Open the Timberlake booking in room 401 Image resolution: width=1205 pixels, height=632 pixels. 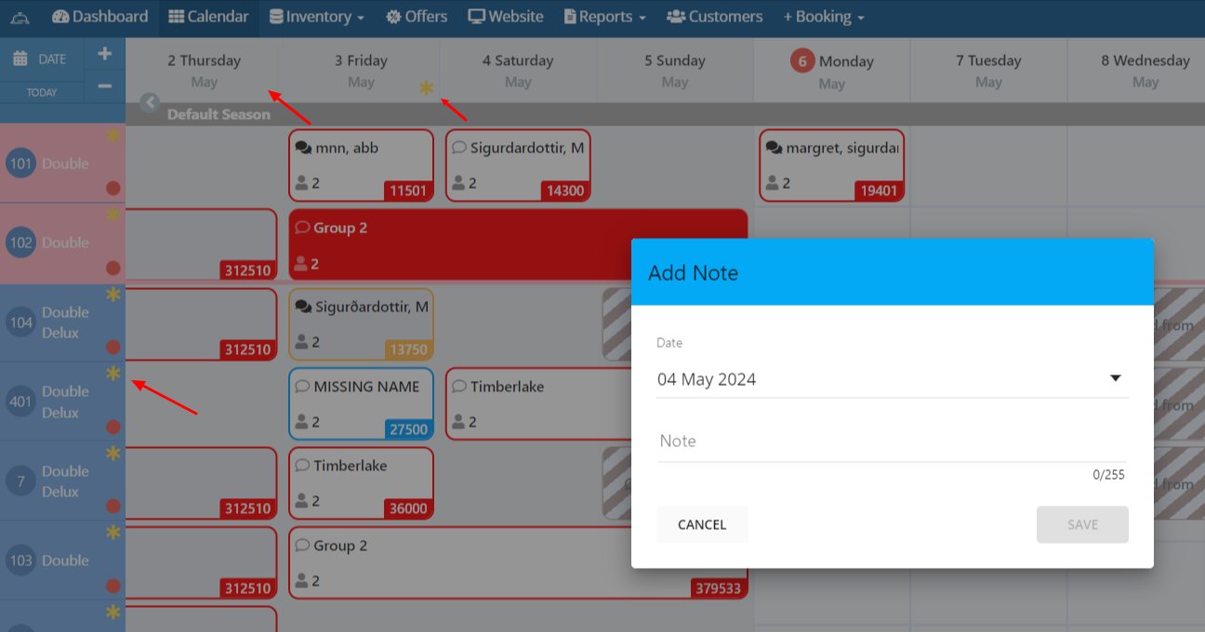tap(537, 403)
